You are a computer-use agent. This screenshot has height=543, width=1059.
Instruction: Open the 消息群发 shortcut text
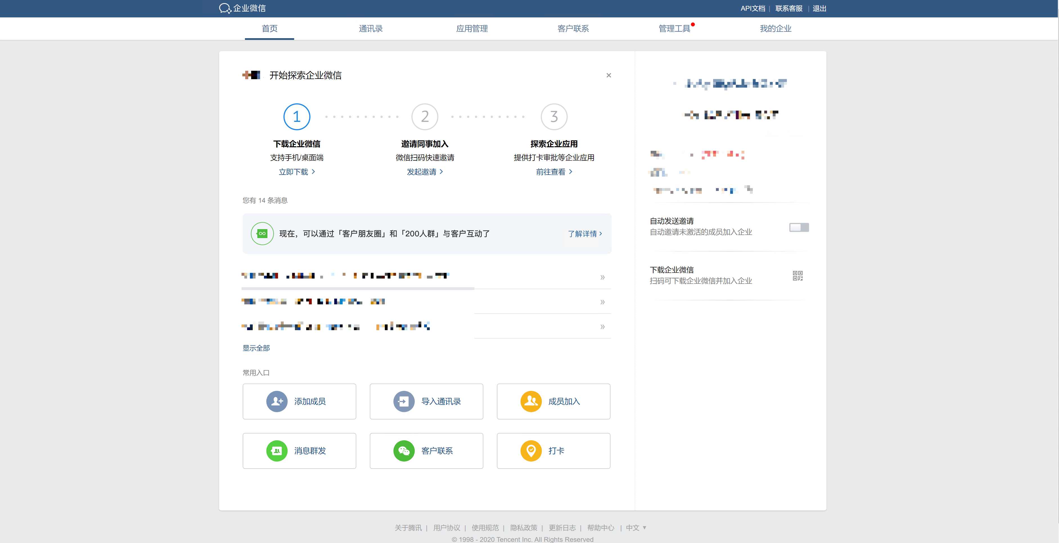coord(310,451)
